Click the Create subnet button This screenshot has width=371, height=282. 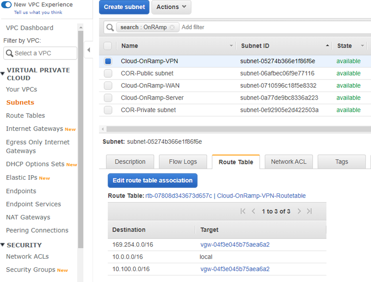(124, 7)
